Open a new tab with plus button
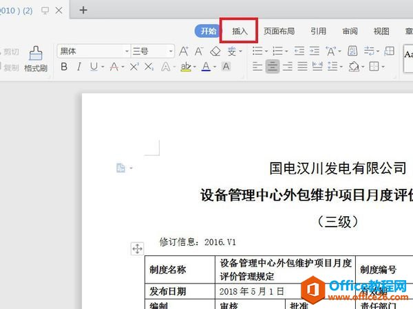This screenshot has height=309, width=413. pos(83,10)
